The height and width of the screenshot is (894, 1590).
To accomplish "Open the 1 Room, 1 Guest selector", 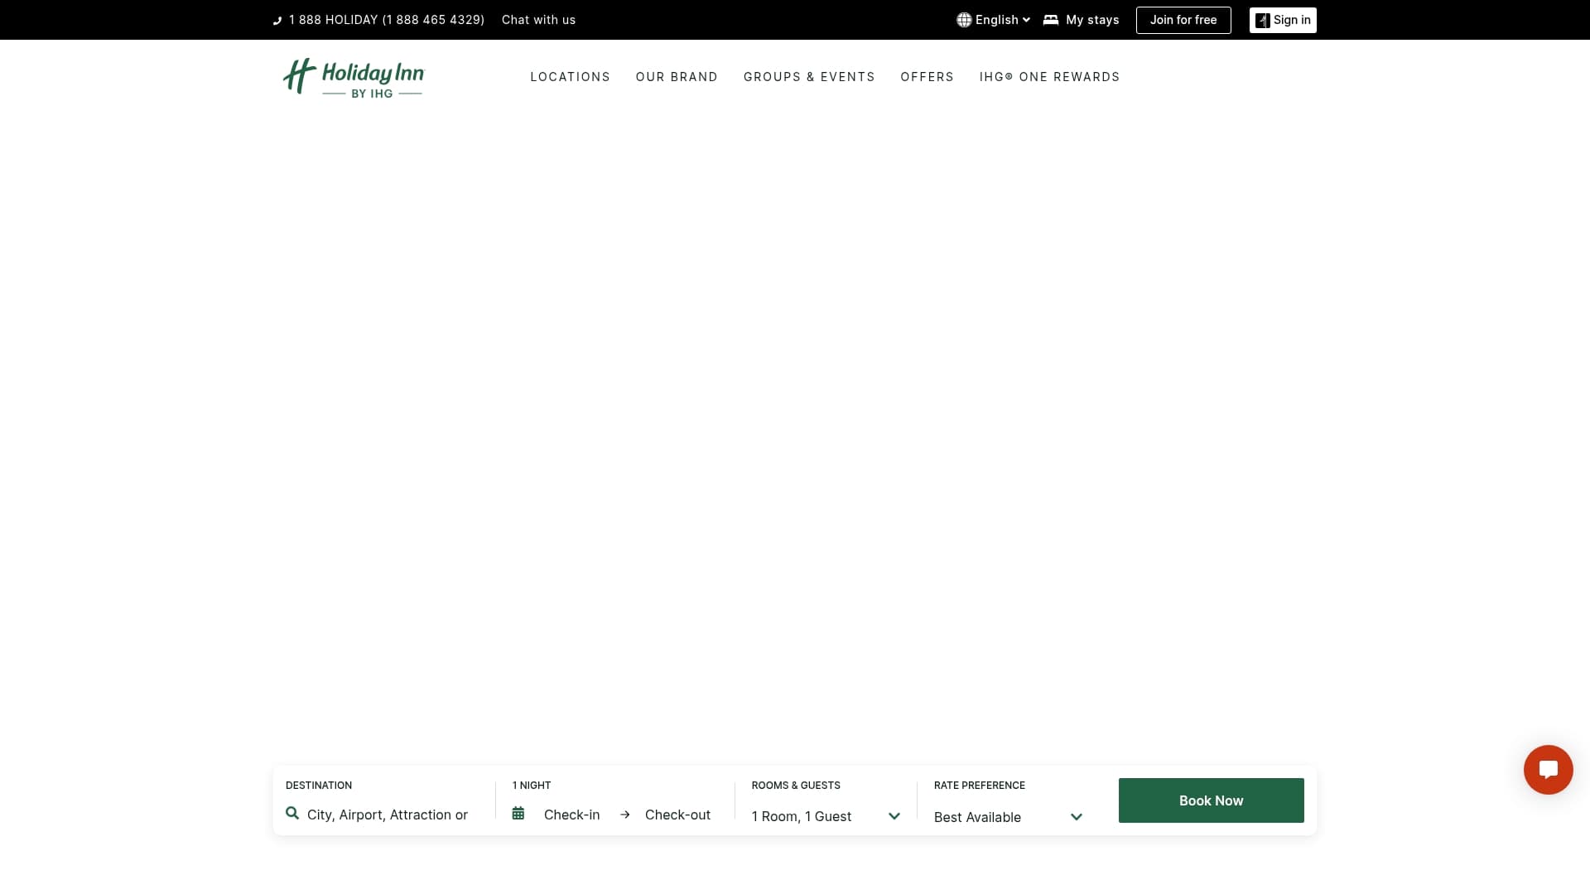I will tap(826, 816).
